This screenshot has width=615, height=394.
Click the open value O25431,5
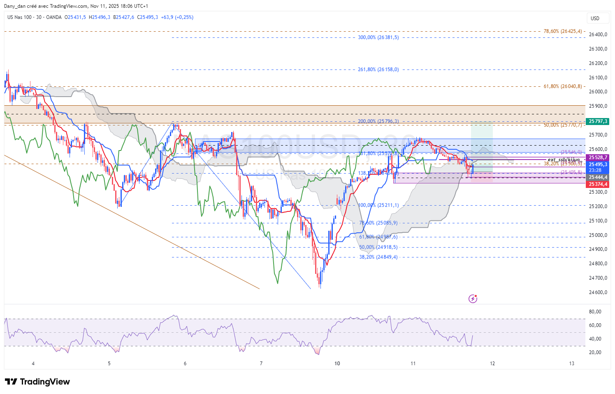[x=75, y=17]
